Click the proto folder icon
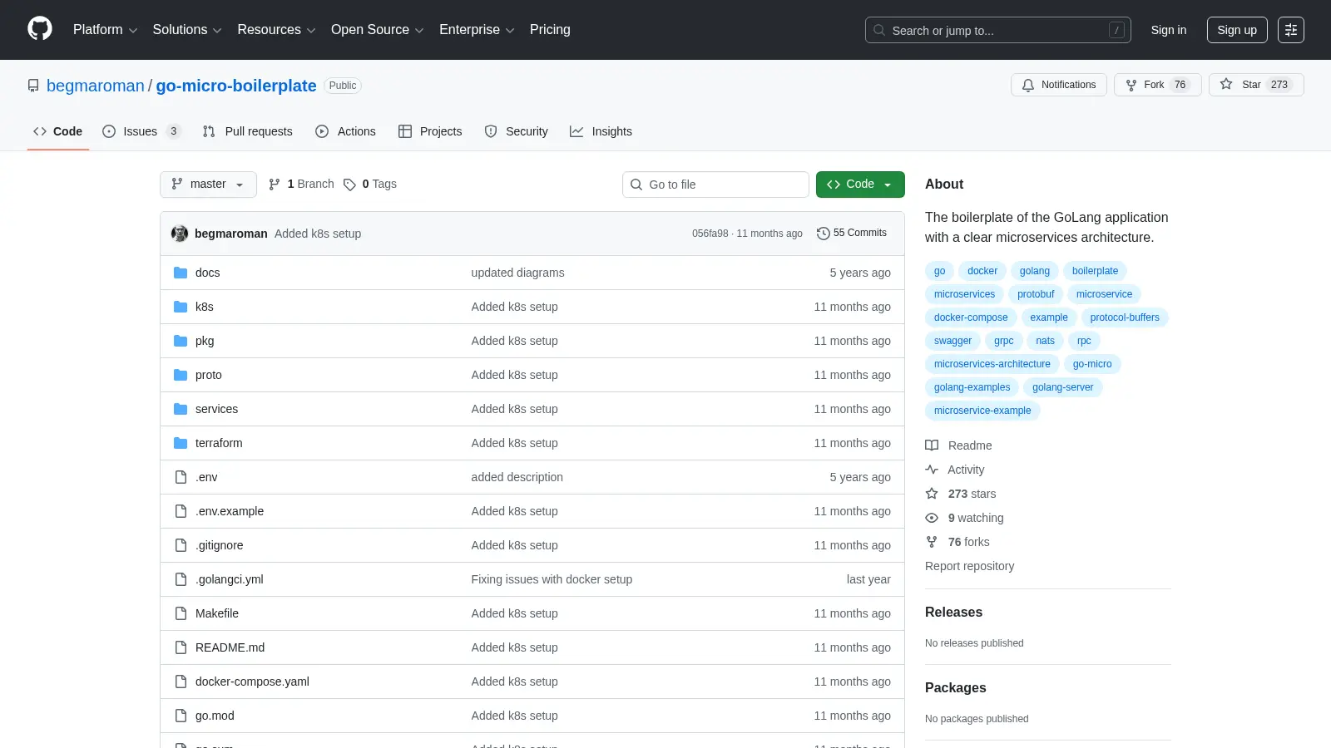 pos(181,375)
